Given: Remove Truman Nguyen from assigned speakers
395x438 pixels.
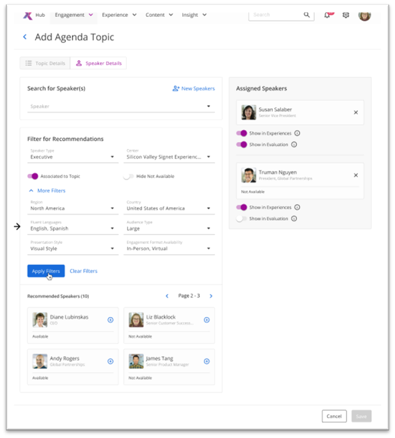Looking at the screenshot, I should click(356, 175).
